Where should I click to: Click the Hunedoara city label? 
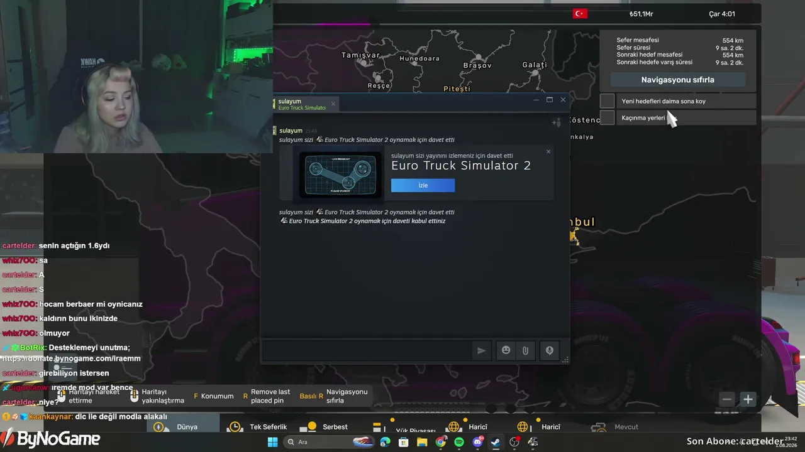pyautogui.click(x=419, y=58)
